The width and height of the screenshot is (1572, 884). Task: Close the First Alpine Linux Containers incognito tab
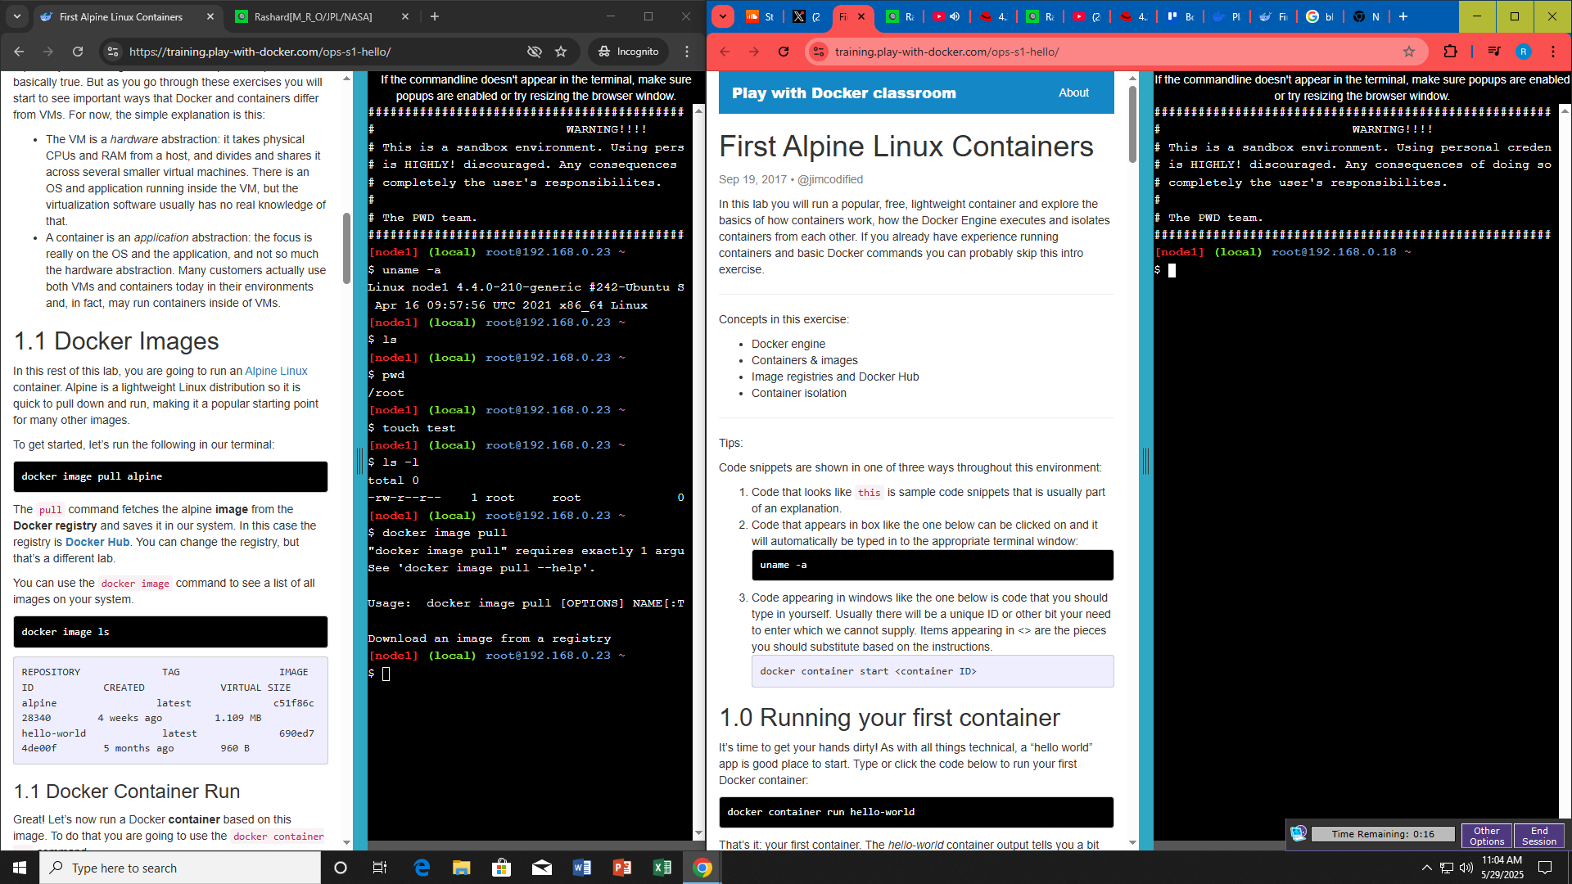pyautogui.click(x=210, y=16)
